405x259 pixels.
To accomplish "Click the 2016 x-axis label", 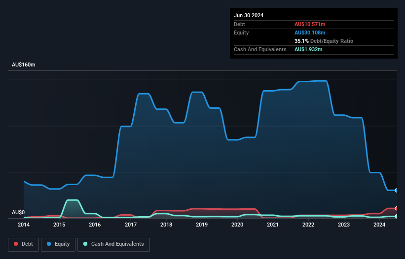I will click(x=95, y=225).
